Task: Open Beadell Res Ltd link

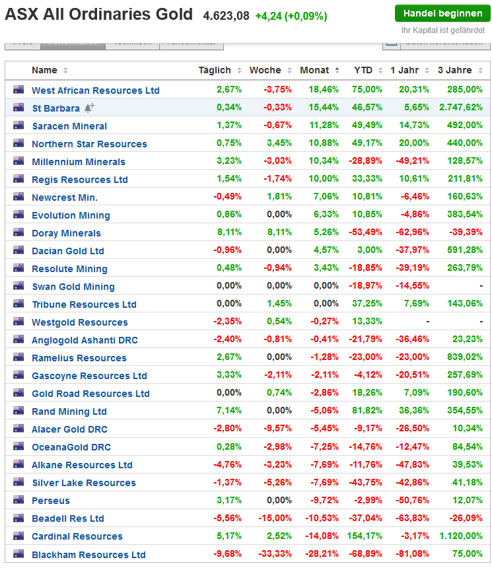Action: [x=68, y=518]
